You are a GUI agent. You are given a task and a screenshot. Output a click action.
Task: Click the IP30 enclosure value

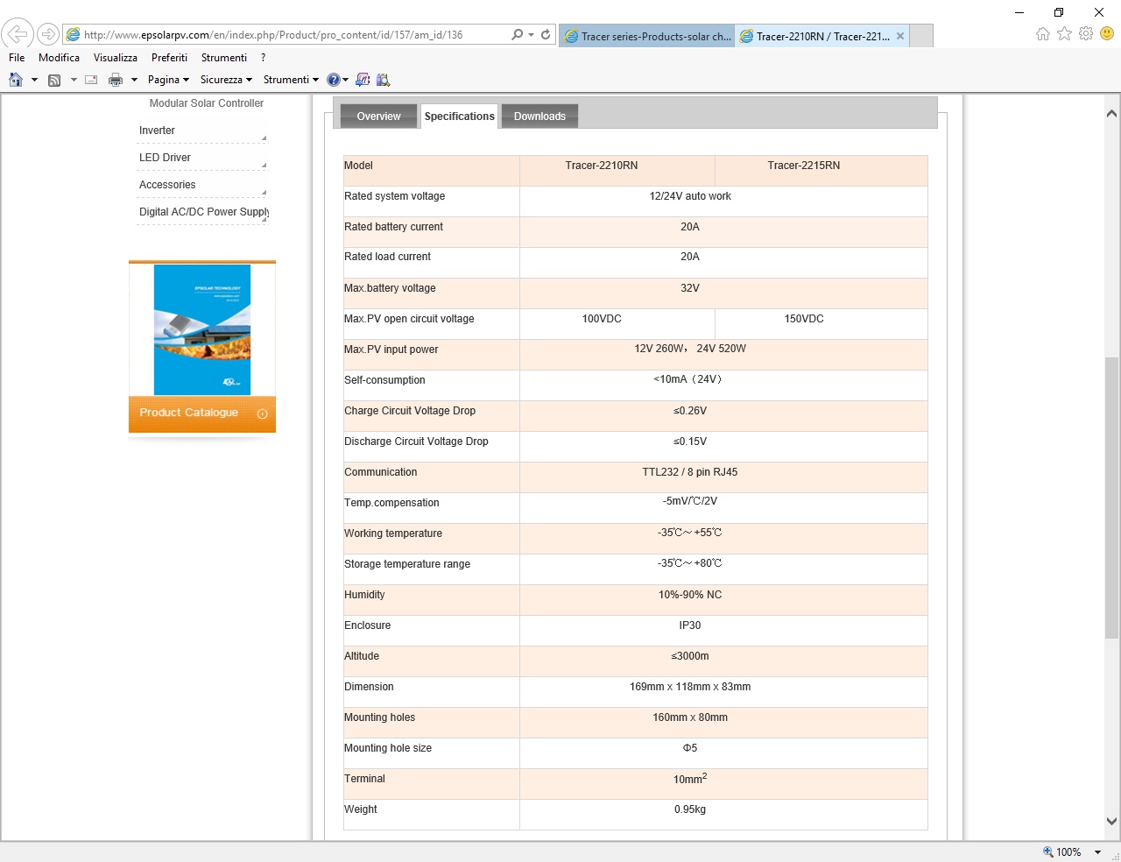pos(690,625)
